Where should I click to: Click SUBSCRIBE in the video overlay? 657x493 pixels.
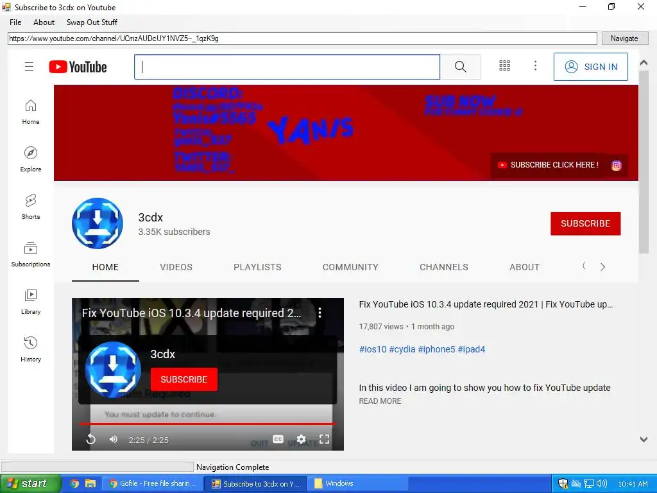point(184,379)
